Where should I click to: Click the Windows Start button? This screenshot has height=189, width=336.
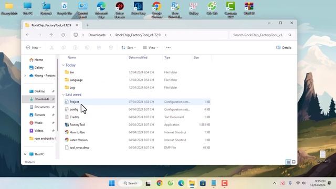112,183
